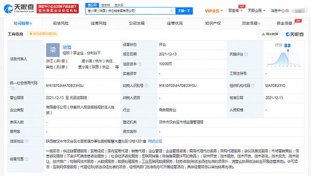Image resolution: width=311 pixels, height=176 pixels.
Task: Open 度小满(陕西)供应 company link
Action: click(x=95, y=67)
